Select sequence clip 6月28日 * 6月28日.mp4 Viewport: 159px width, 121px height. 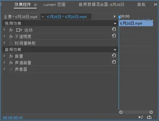point(67,17)
